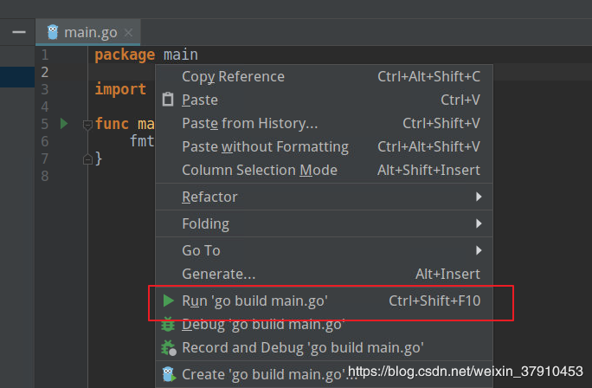This screenshot has width=592, height=388.
Task: Click the 'import' keyword on line 3
Action: click(x=120, y=90)
